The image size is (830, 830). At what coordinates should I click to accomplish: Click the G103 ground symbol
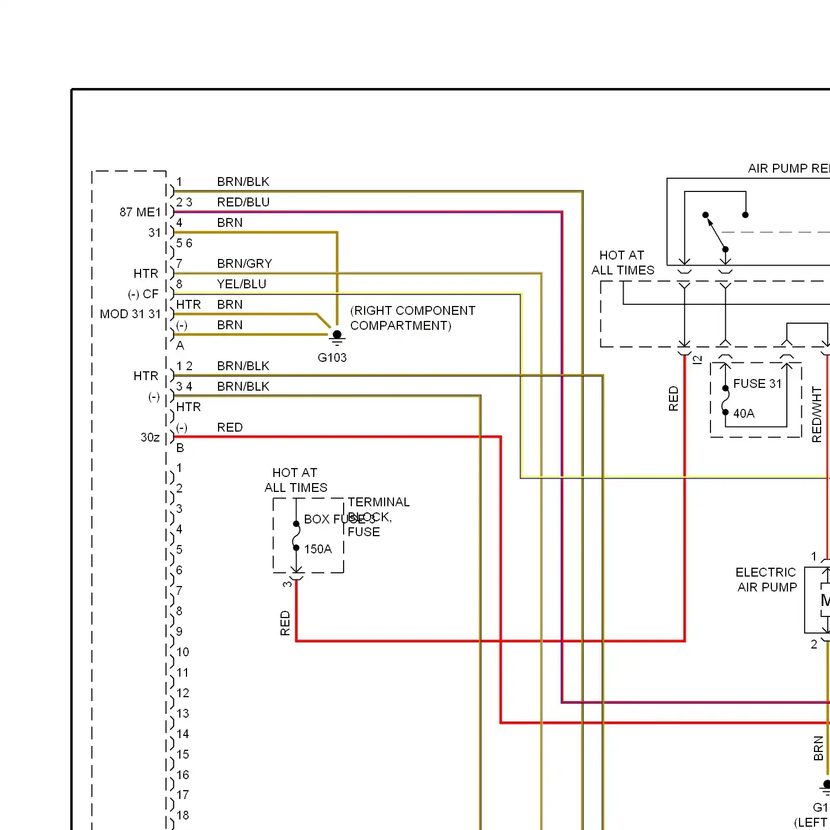(336, 338)
